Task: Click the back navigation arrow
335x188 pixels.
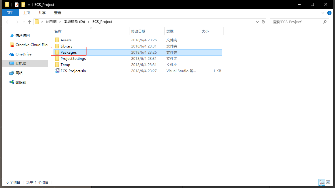Action: [8, 22]
